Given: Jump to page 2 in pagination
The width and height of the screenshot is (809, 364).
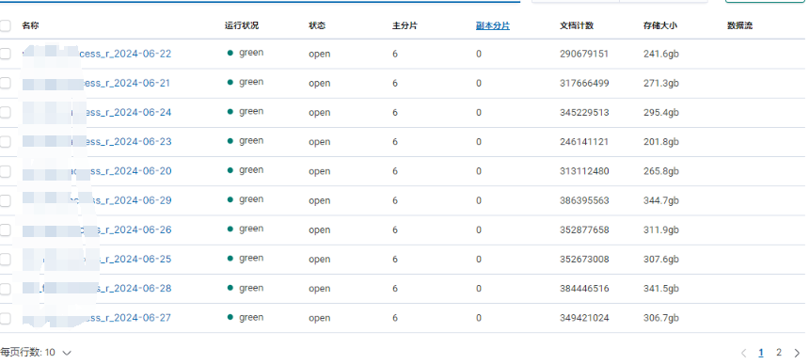Looking at the screenshot, I should [779, 353].
